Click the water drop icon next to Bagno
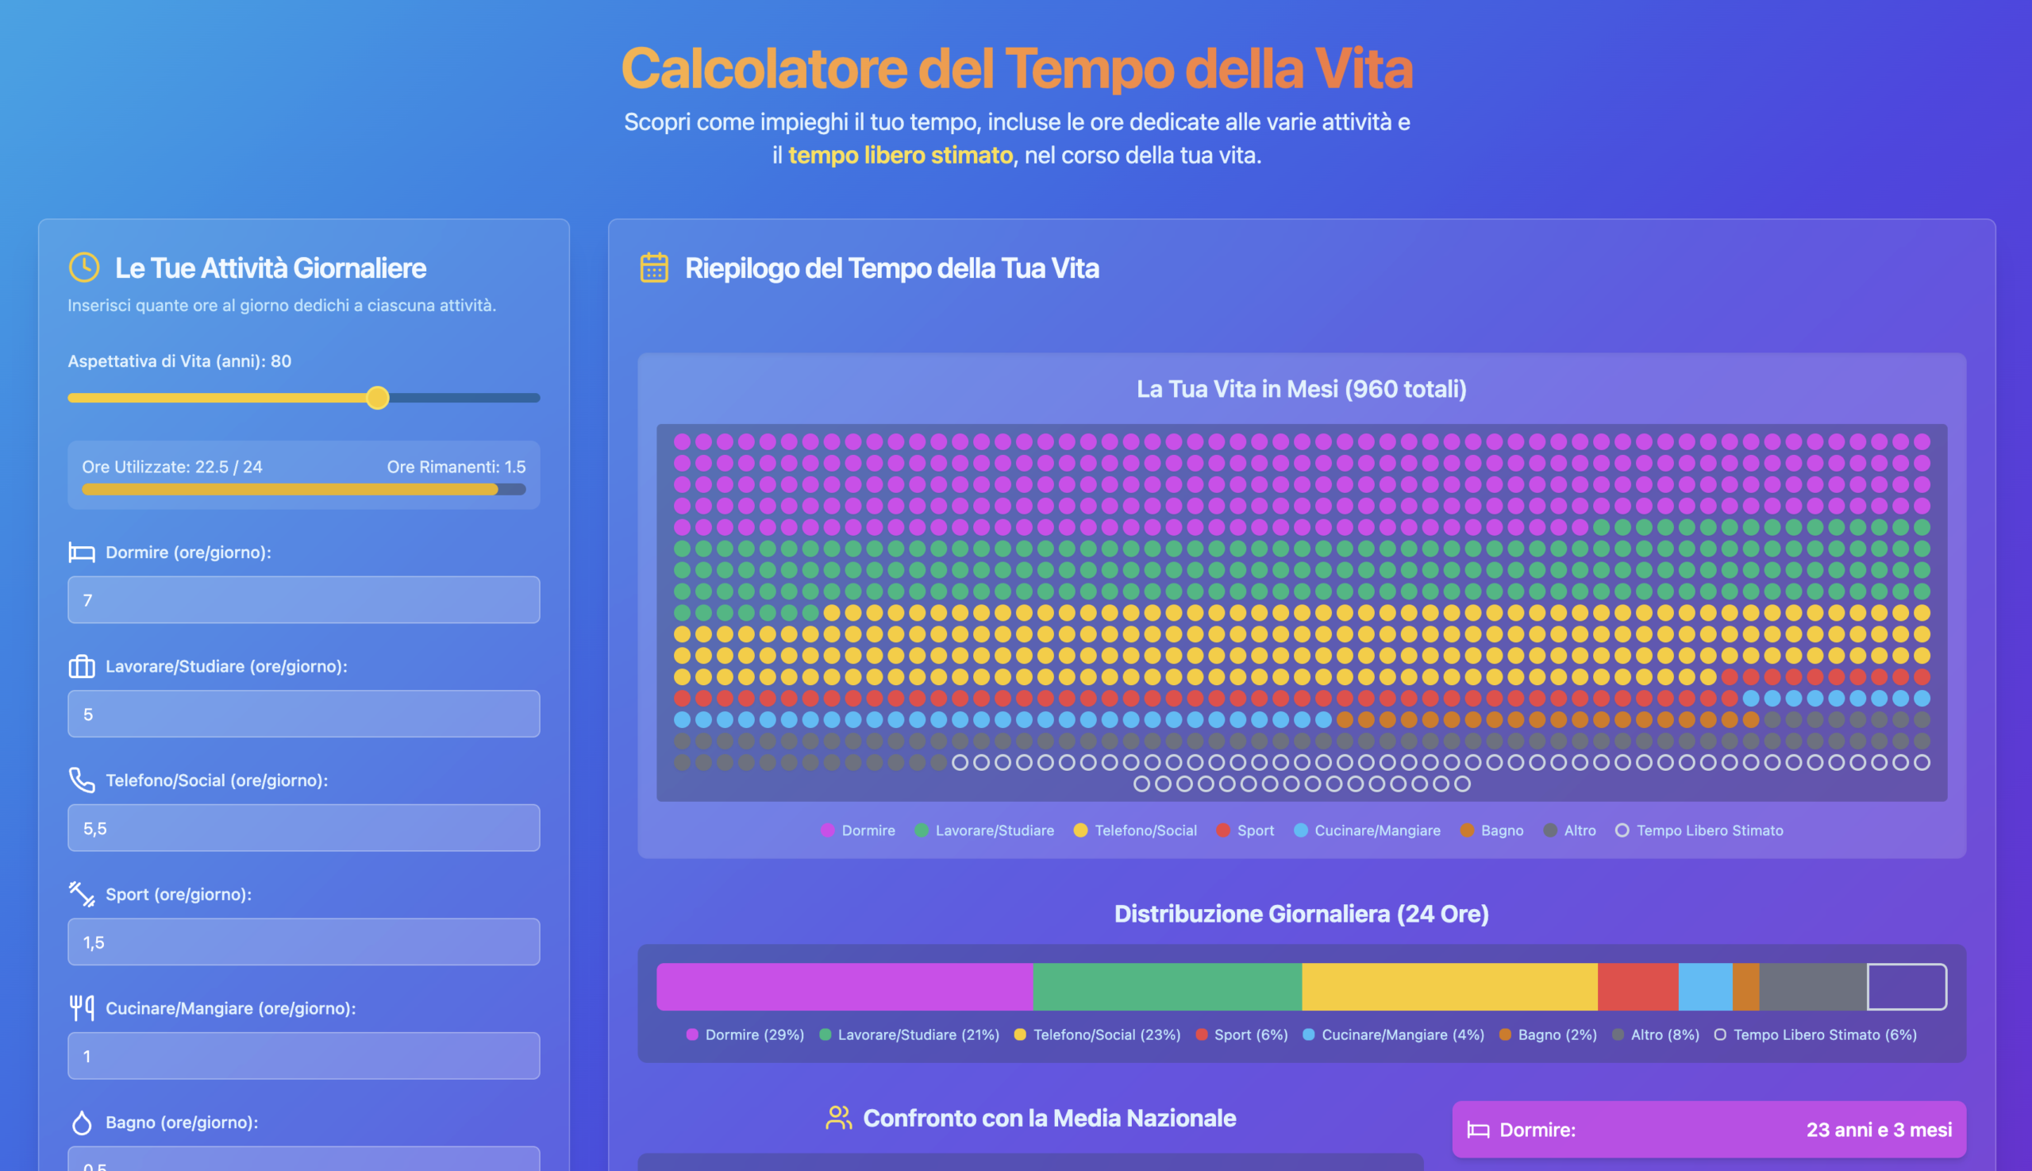The height and width of the screenshot is (1171, 2032). 81,1122
